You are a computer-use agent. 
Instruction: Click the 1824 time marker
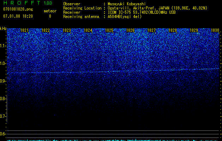point(88,30)
